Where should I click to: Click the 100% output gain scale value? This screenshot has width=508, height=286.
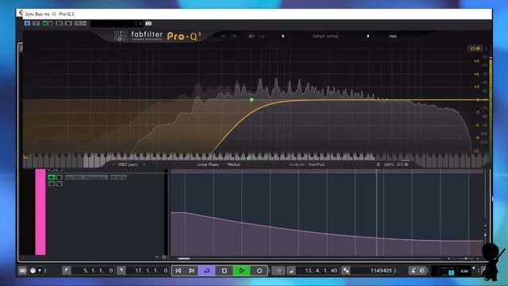pyautogui.click(x=389, y=164)
